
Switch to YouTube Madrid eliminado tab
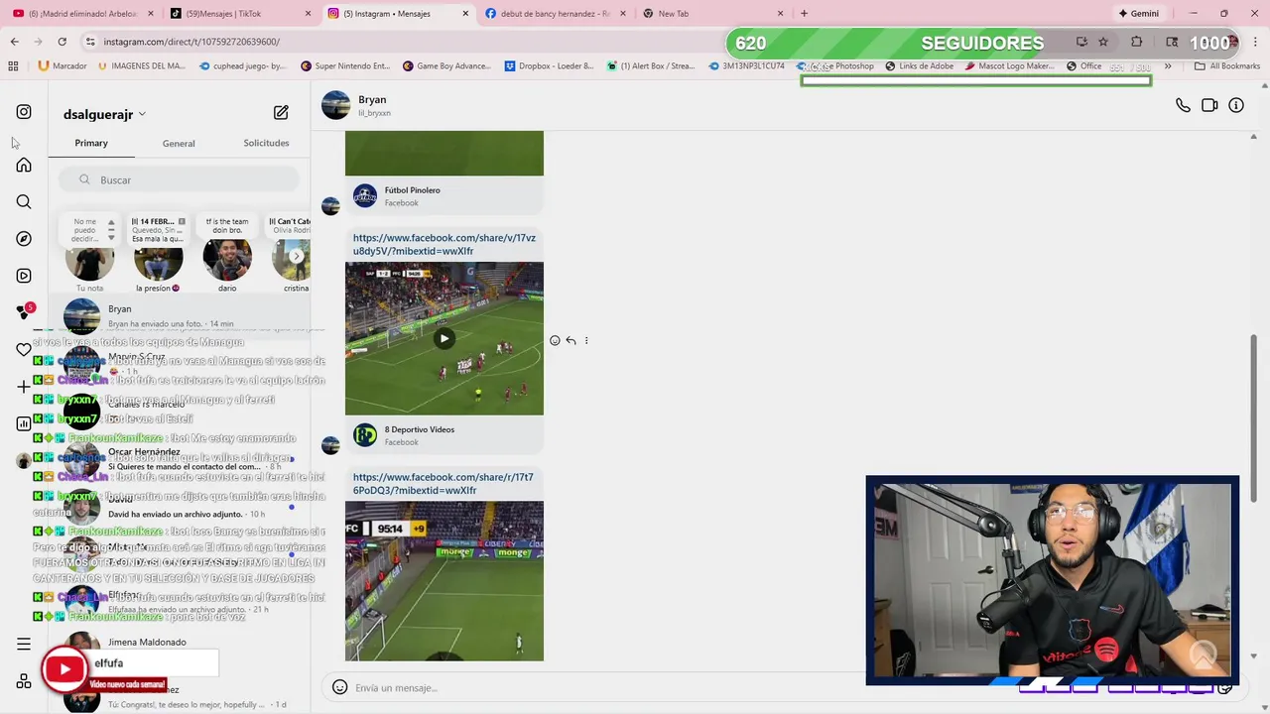(82, 14)
